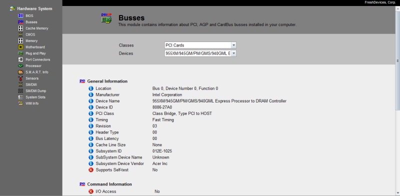The width and height of the screenshot is (400, 196).
Task: Click the Hardware System header icon
Action: pos(12,8)
